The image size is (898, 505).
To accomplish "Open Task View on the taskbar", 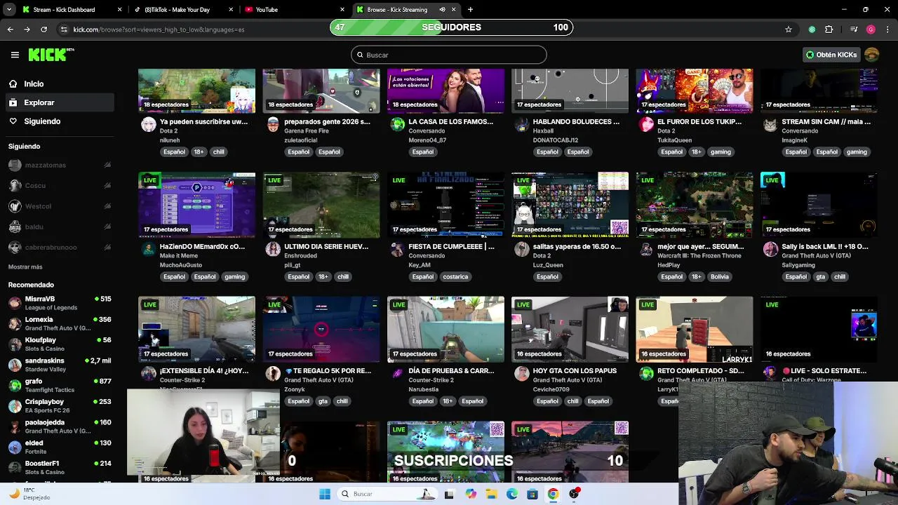I will pos(449,494).
